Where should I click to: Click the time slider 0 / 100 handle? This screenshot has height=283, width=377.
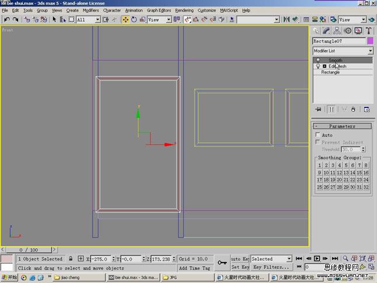(29, 250)
